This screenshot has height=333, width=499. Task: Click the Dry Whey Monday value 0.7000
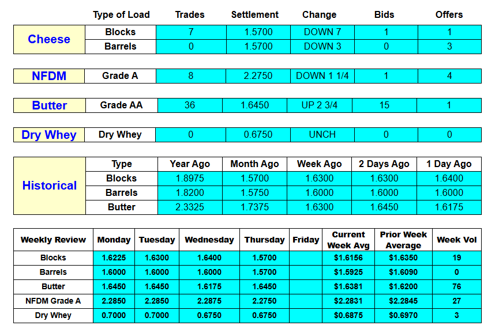[114, 316]
